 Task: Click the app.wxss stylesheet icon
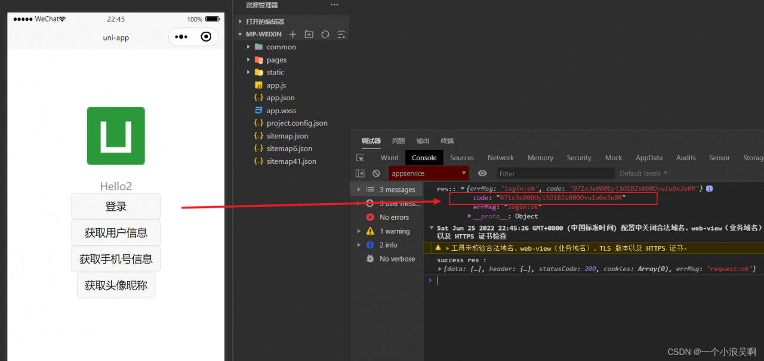tap(258, 111)
